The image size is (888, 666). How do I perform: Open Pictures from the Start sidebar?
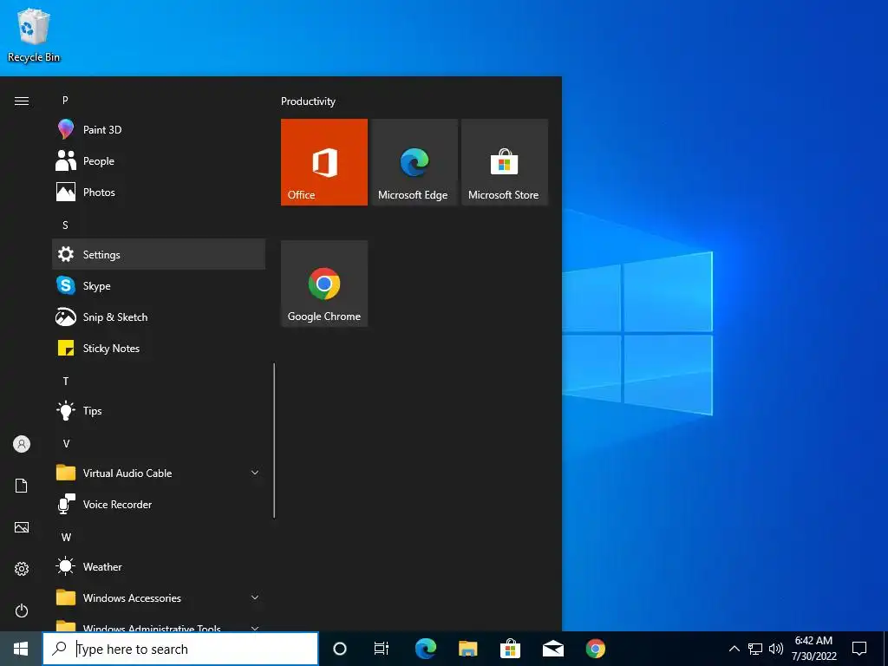click(x=22, y=527)
